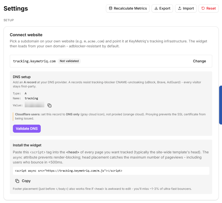Click the record type 'A' value
The image size is (222, 203).
[26, 93]
